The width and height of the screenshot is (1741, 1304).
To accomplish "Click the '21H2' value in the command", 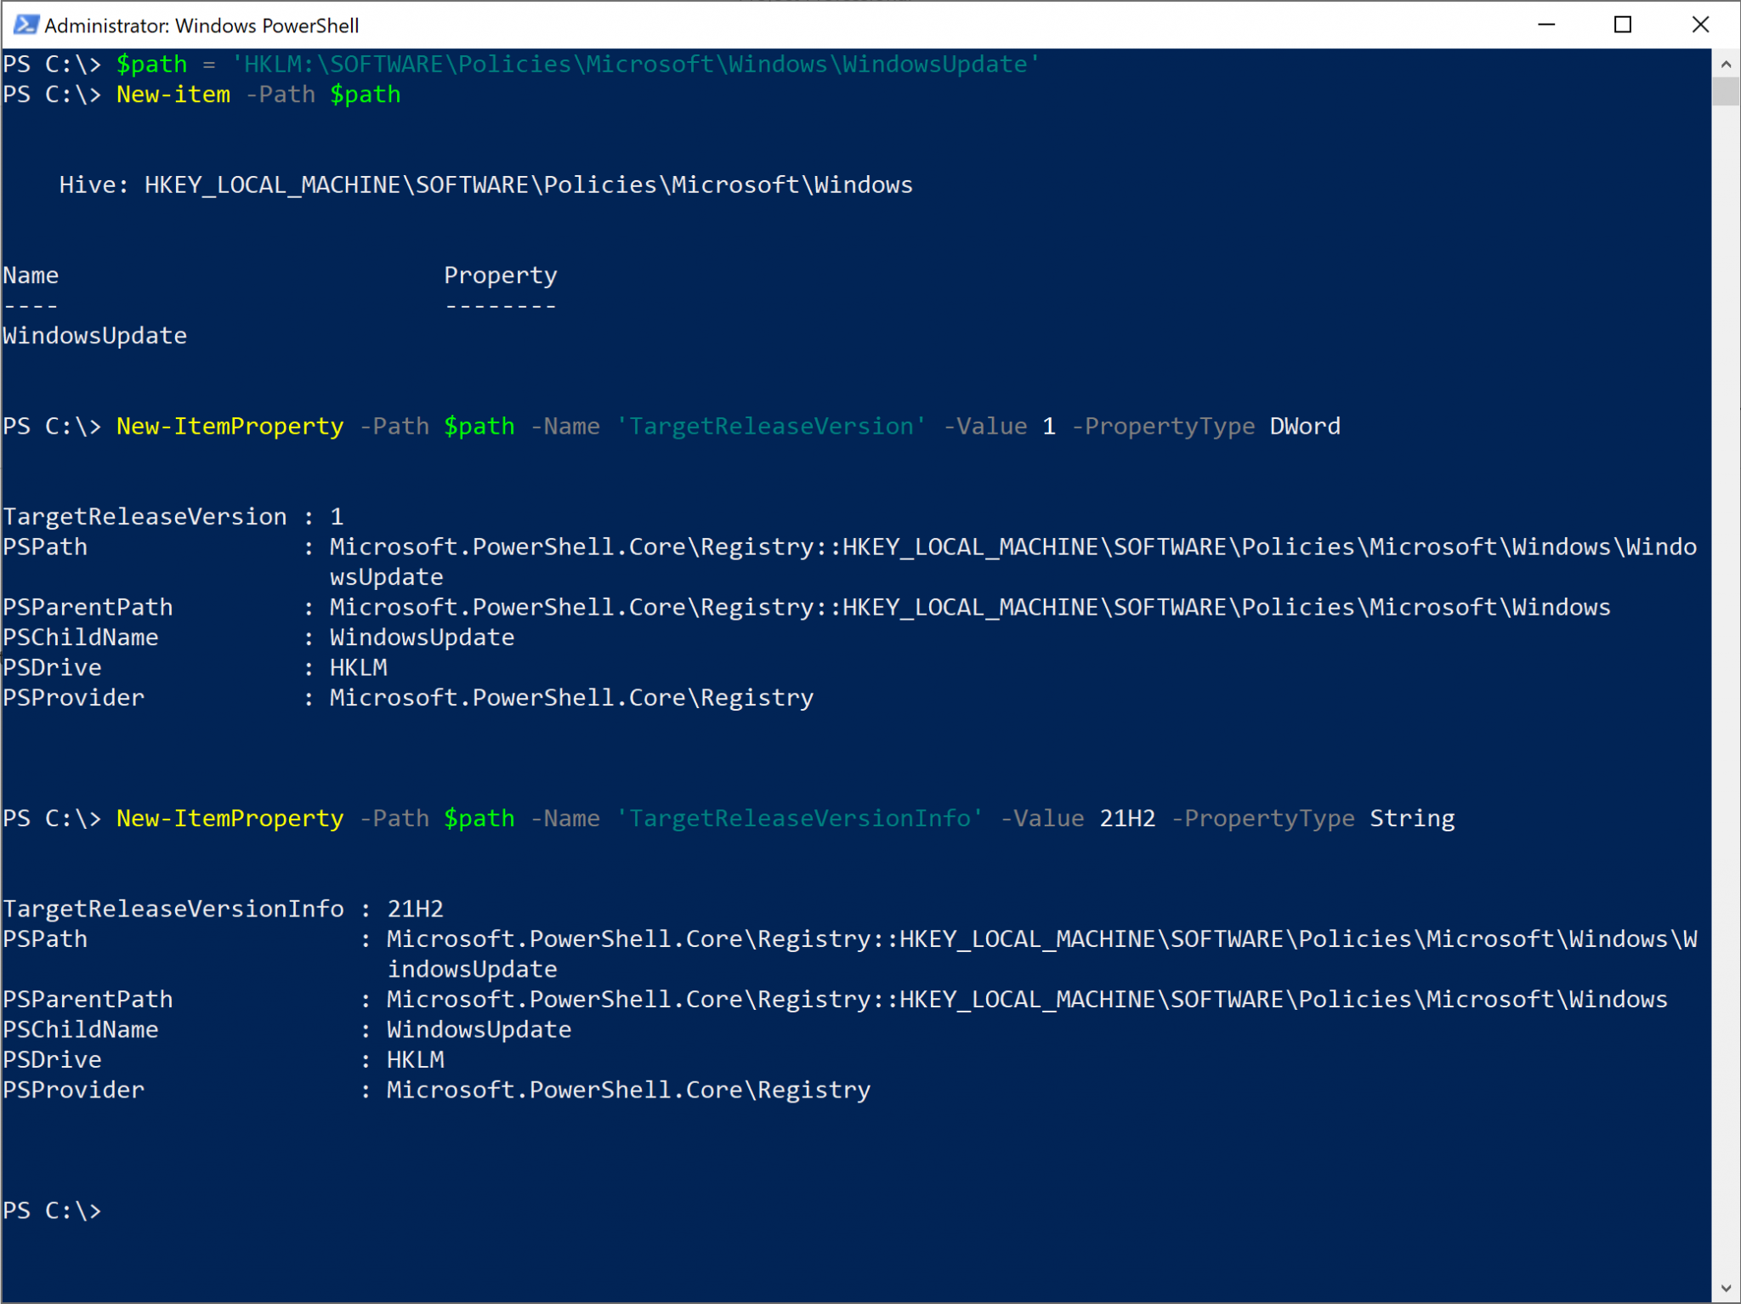I will (x=1128, y=818).
